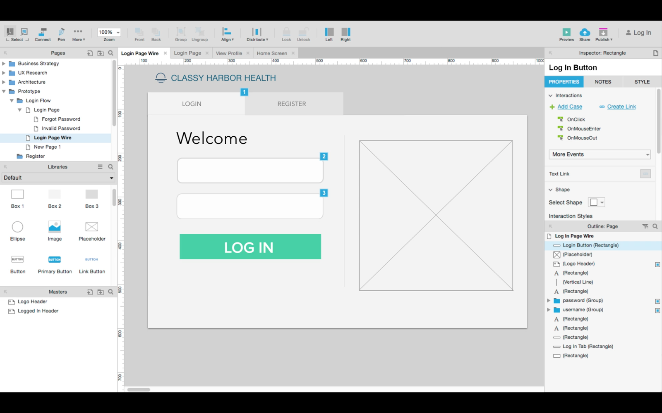662x413 pixels.
Task: Search pages with magnifier icon
Action: coord(110,53)
